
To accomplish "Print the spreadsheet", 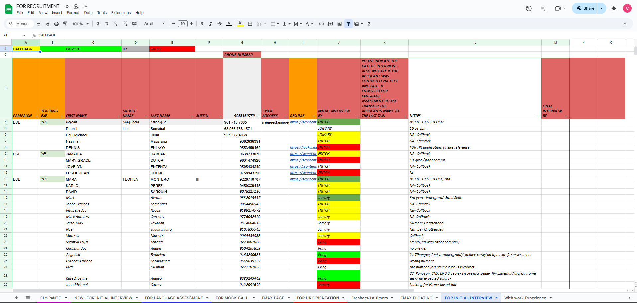I will pyautogui.click(x=56, y=24).
